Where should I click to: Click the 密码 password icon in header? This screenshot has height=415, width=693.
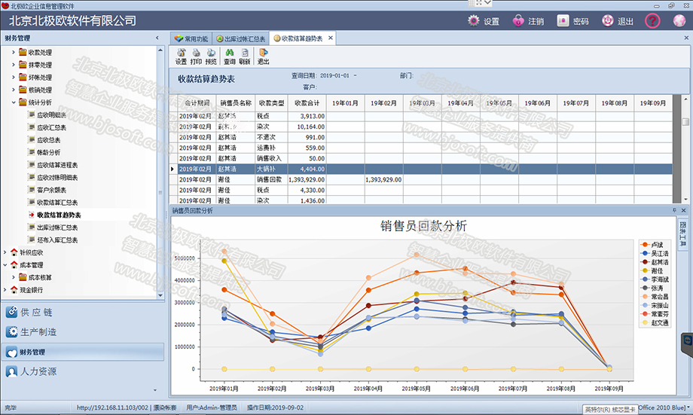click(x=572, y=21)
